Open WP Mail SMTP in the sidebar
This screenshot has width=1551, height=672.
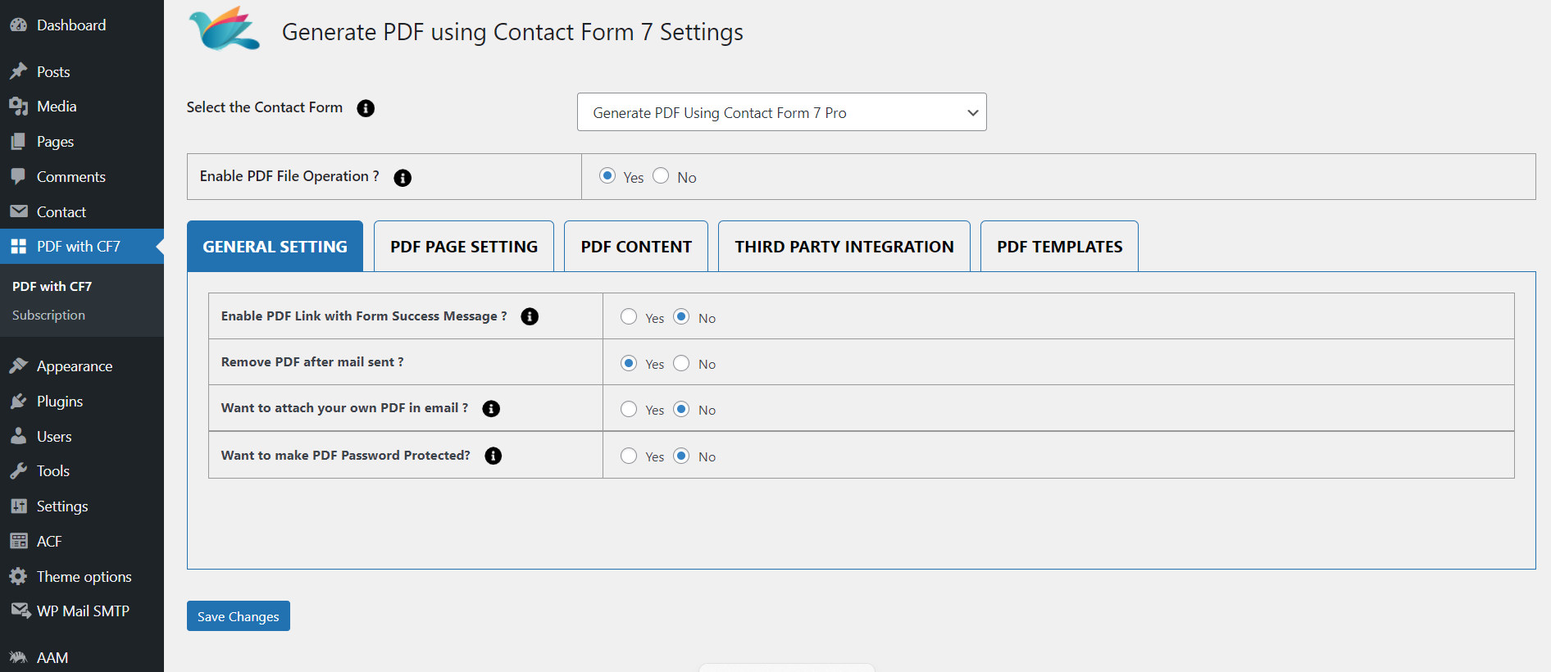[x=82, y=611]
